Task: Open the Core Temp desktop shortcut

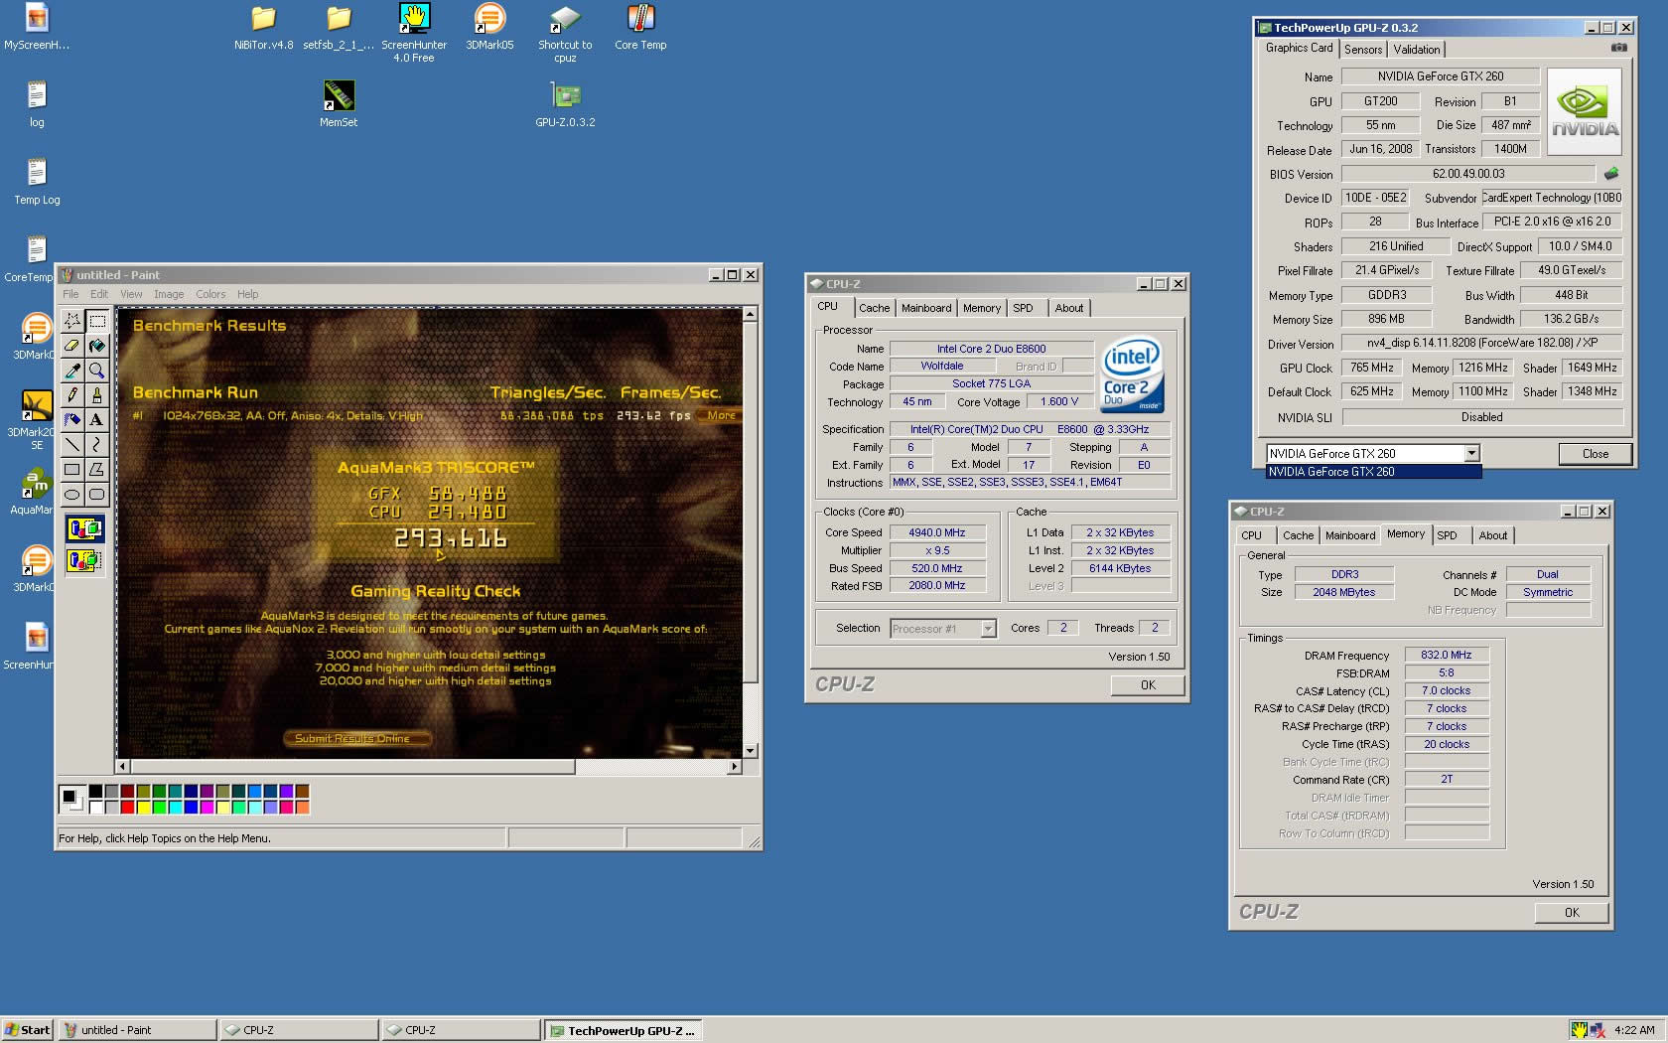Action: (640, 27)
